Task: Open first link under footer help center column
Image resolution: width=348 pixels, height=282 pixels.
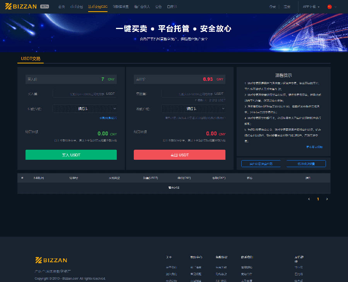Action: 196,267
